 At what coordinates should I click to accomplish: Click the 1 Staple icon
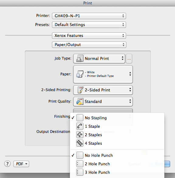[80, 126]
